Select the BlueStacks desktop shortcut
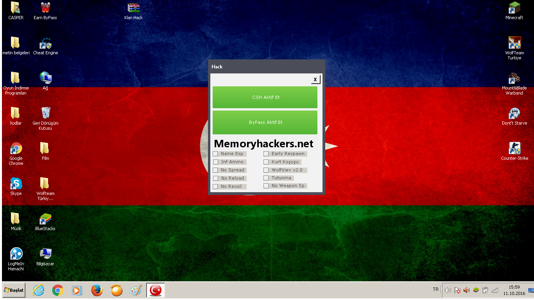 [x=45, y=221]
